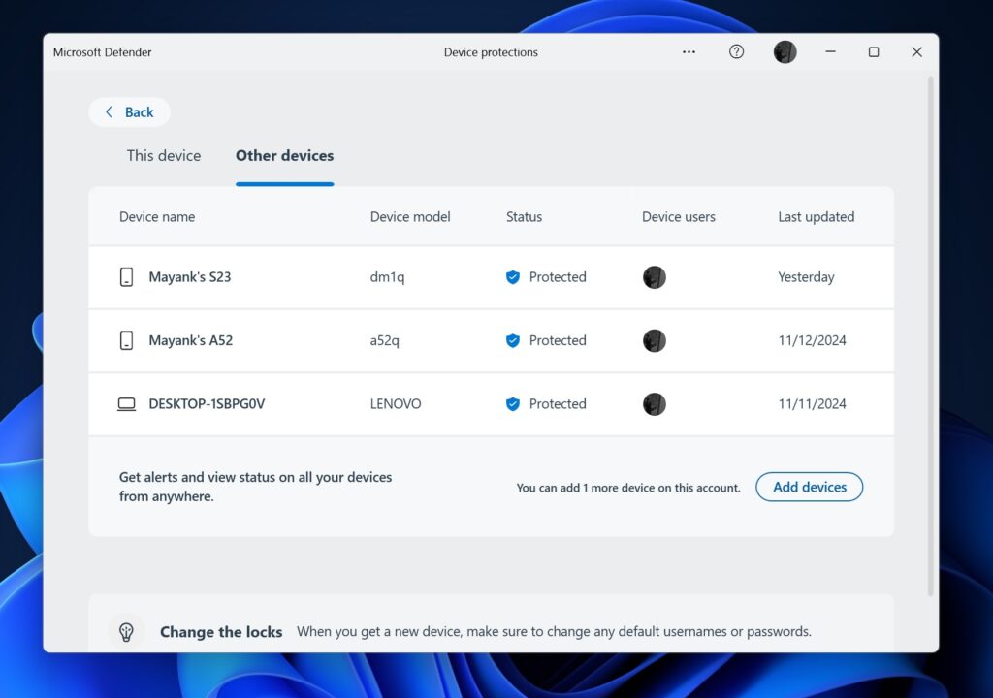The width and height of the screenshot is (993, 698).
Task: Open the Mayank's A52 device entry
Action: click(190, 340)
